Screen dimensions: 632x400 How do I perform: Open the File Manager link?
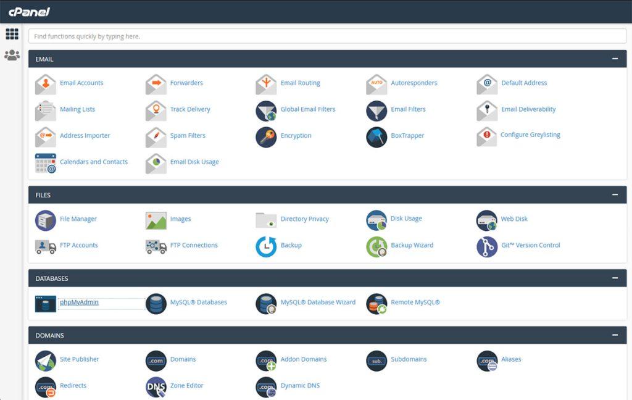pos(78,219)
